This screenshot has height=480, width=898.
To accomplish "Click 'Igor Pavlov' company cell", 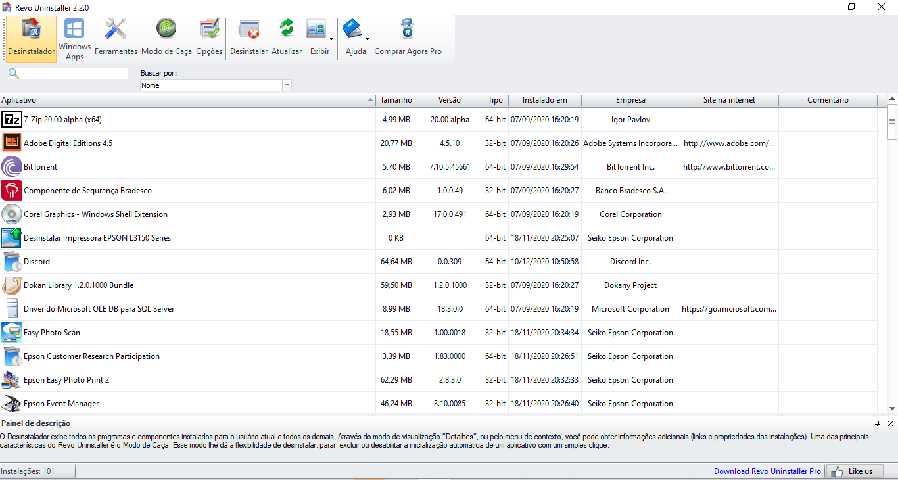I will coord(630,120).
